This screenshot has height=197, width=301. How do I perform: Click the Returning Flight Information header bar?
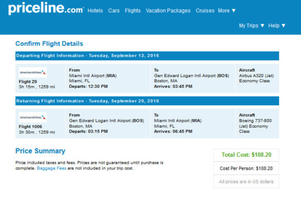[x=147, y=101]
